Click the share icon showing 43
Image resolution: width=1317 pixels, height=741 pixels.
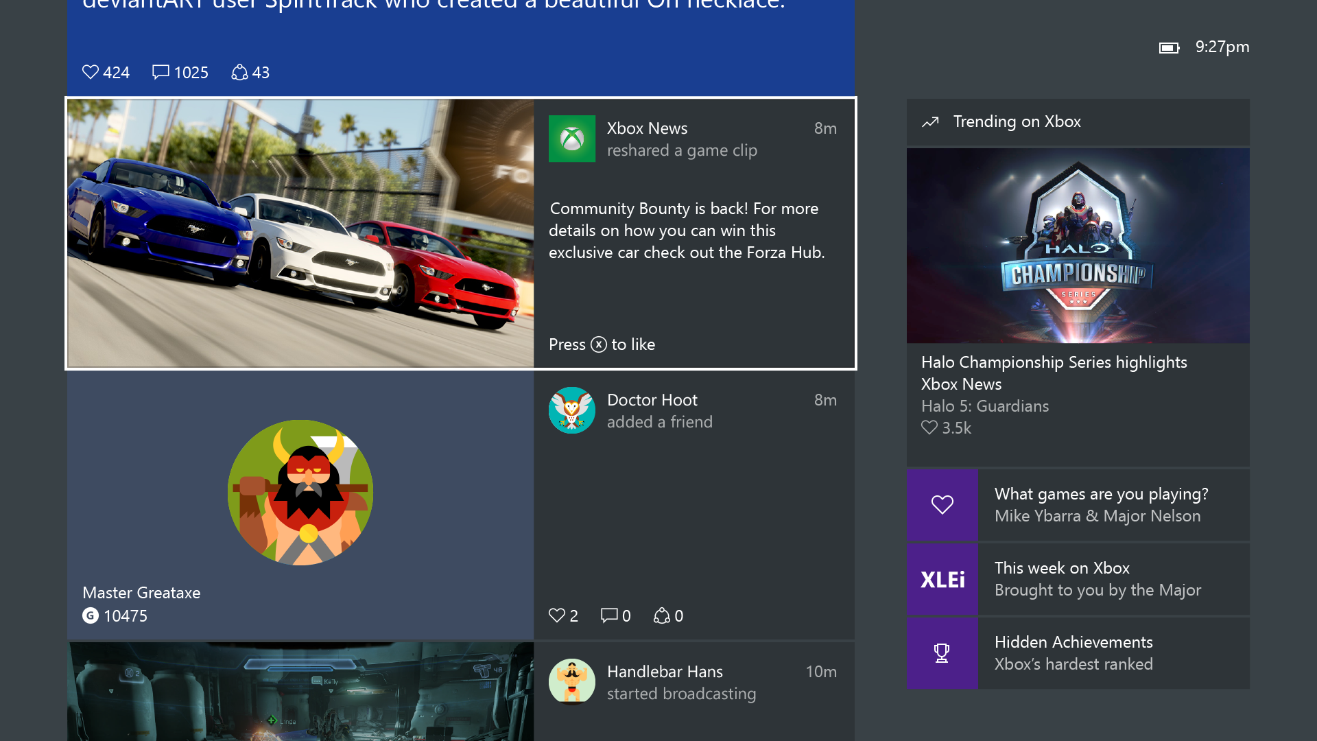(239, 72)
